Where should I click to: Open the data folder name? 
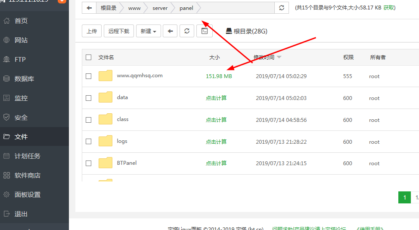pos(122,97)
